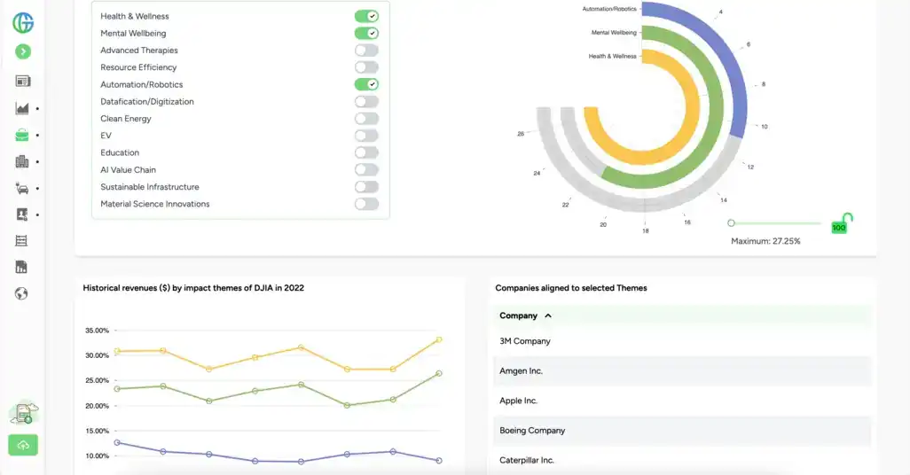Select the green briefcase sidebar icon
This screenshot has width=910, height=475.
(x=22, y=136)
